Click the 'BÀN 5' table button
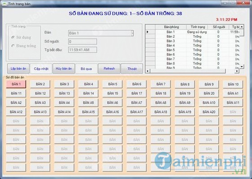This screenshot has width=252, height=179. (x=112, y=84)
